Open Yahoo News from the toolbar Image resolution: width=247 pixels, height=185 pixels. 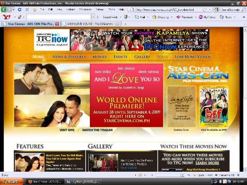(226, 17)
